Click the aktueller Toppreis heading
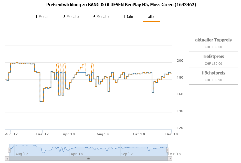The image size is (241, 163). [213, 40]
